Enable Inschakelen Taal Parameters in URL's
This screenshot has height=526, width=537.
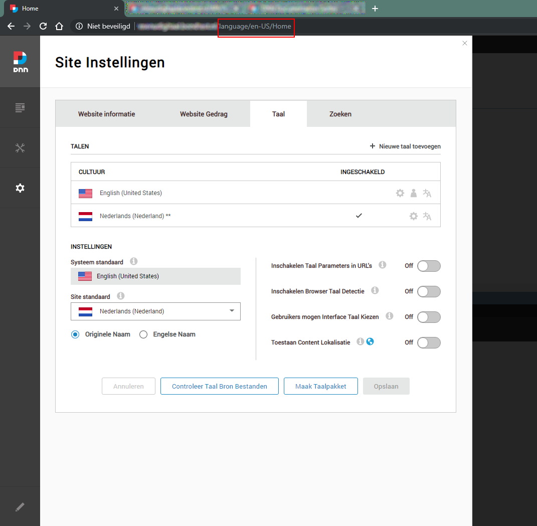coord(429,266)
